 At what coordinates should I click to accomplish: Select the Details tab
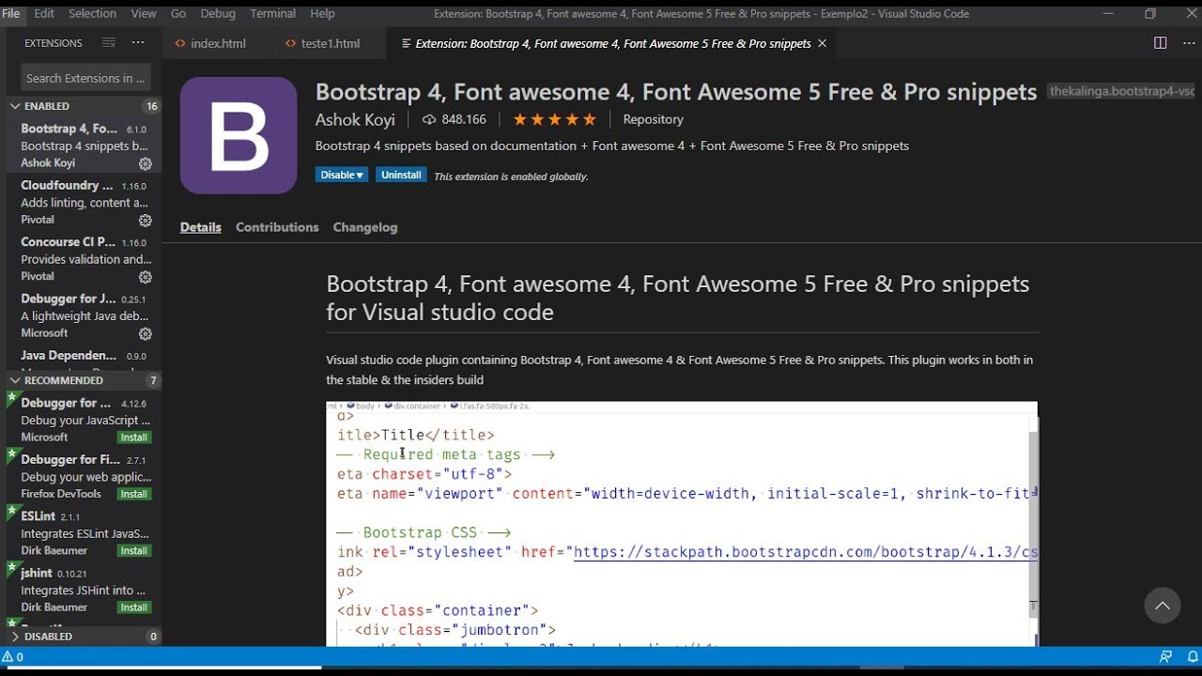tap(201, 227)
